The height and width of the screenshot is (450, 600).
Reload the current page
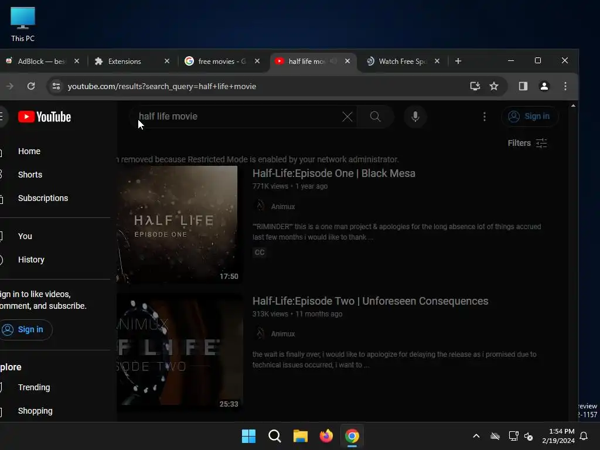(x=31, y=86)
